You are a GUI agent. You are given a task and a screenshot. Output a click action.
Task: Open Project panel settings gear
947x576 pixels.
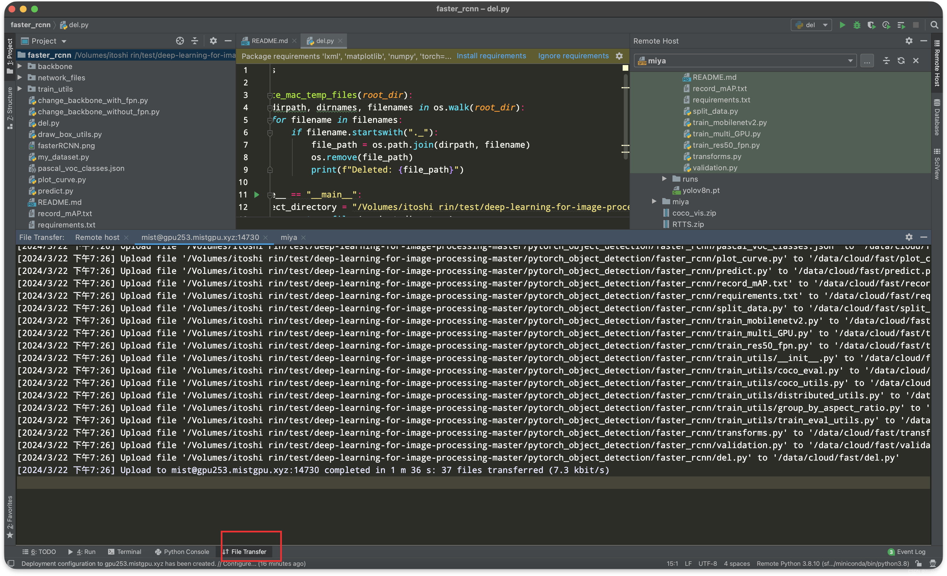213,41
